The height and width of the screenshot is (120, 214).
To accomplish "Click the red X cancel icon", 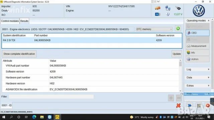I will pos(178,106).
